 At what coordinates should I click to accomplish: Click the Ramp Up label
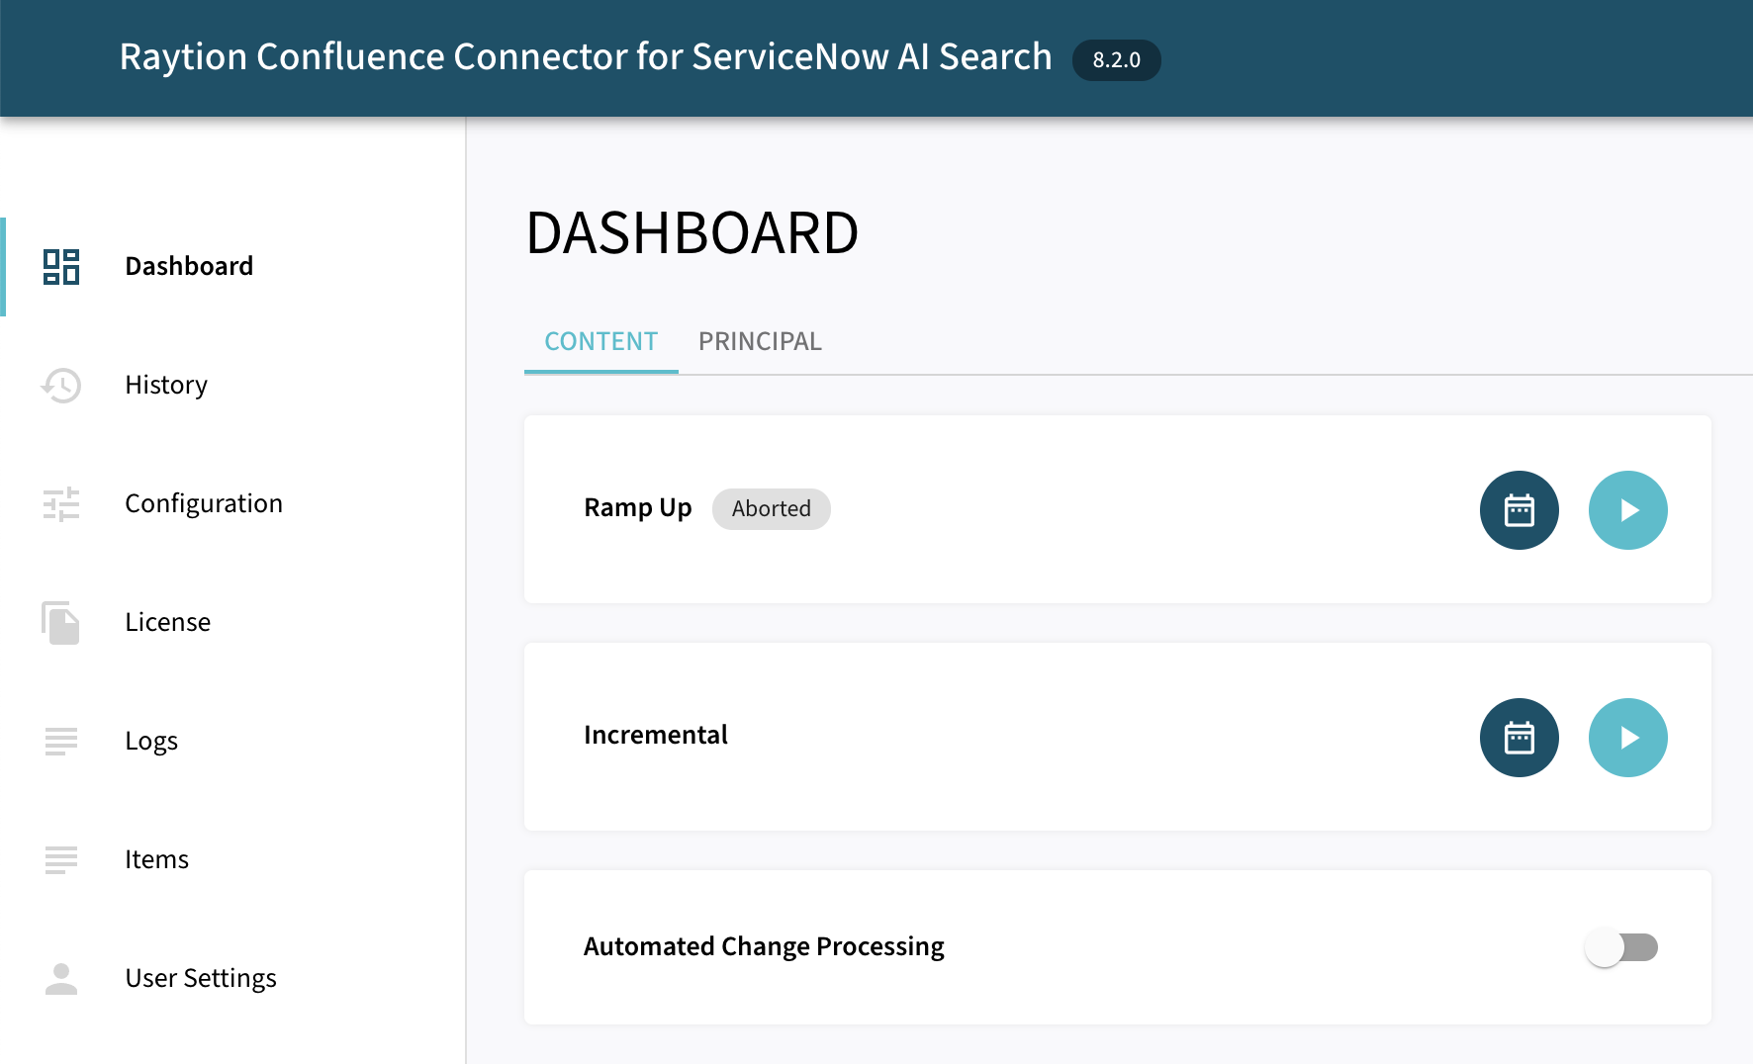click(x=637, y=507)
